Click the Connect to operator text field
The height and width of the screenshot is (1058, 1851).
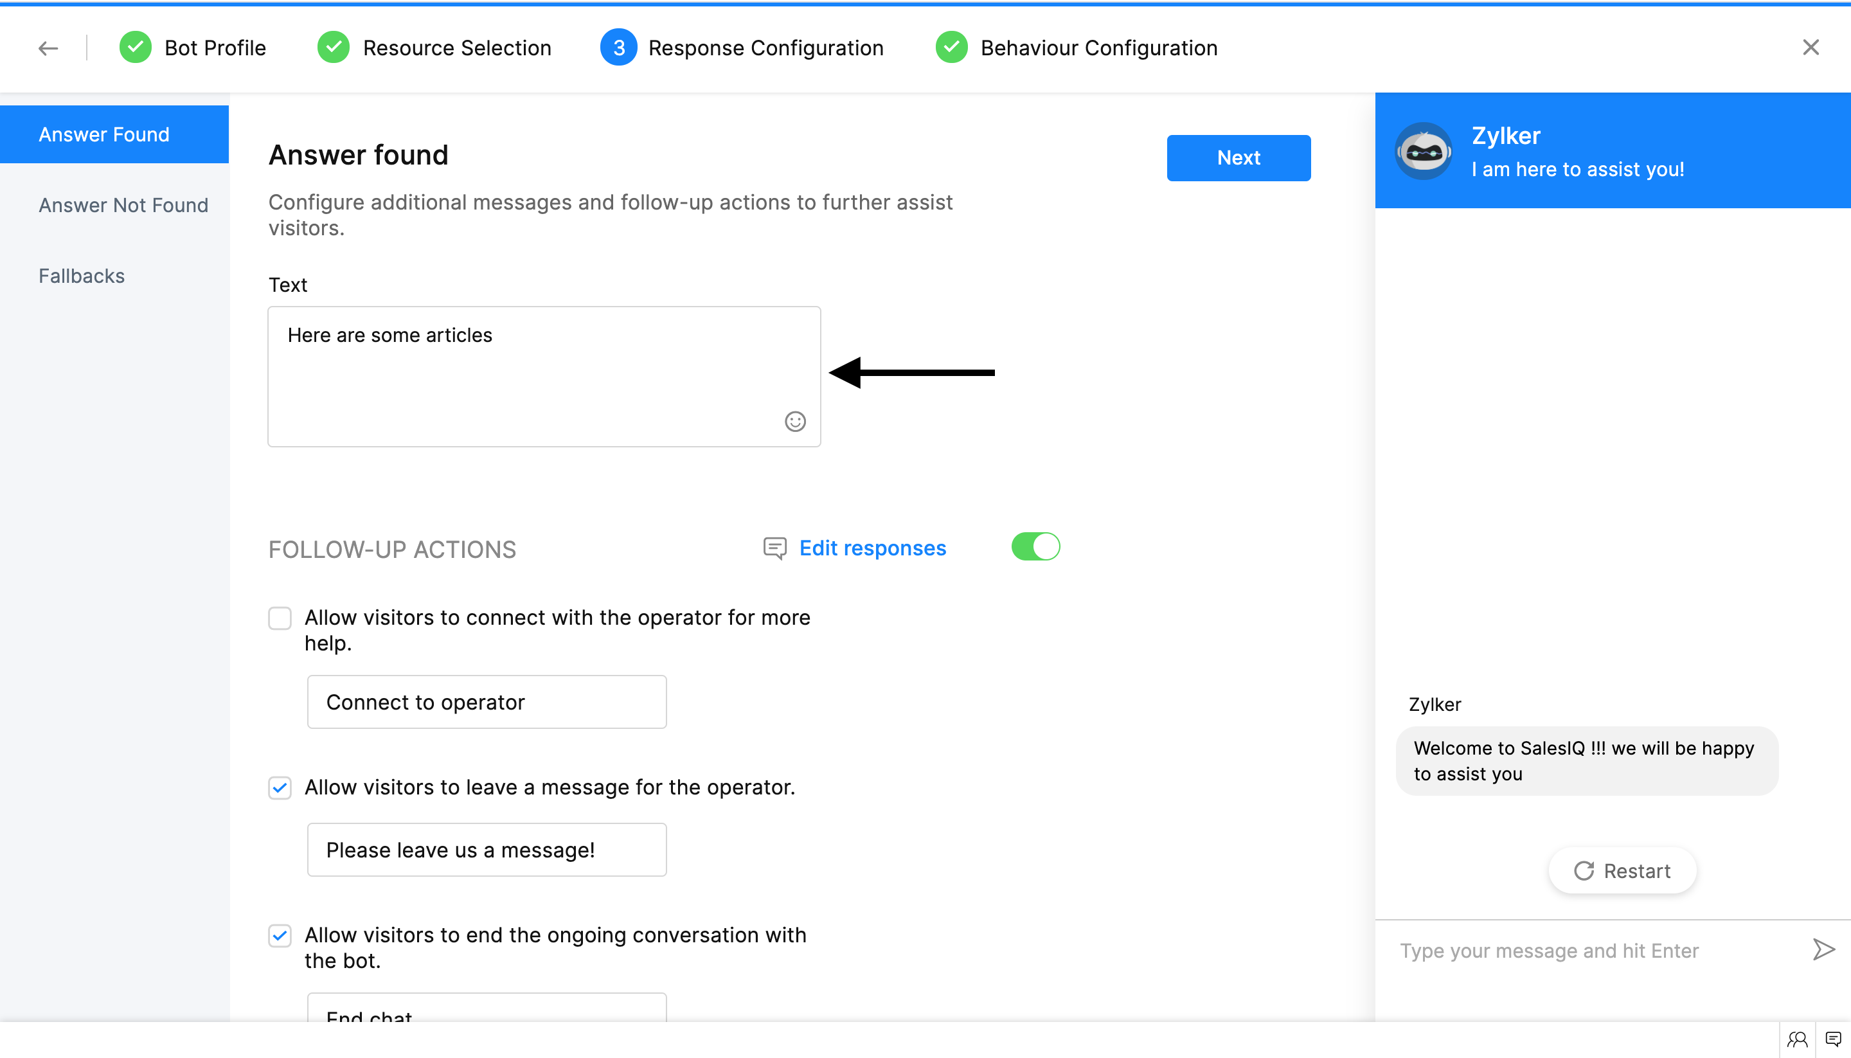(x=486, y=702)
